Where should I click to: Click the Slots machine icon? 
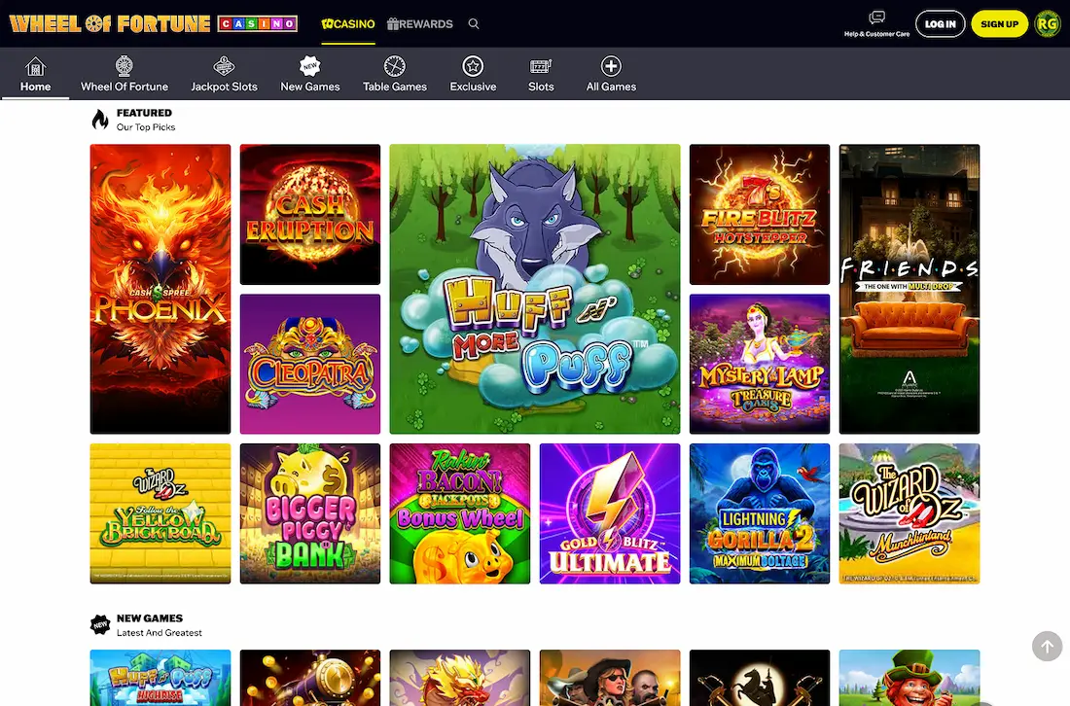click(541, 66)
